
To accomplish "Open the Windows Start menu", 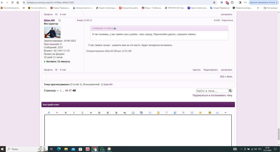I will pos(2,149).
